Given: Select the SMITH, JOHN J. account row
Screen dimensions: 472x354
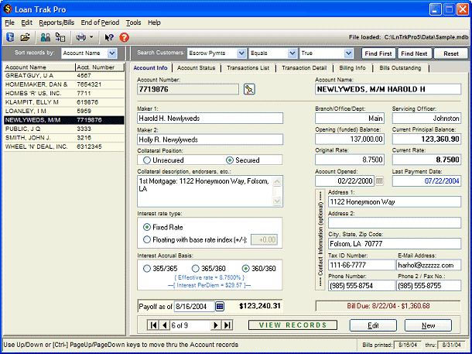Looking at the screenshot, I should (63, 138).
